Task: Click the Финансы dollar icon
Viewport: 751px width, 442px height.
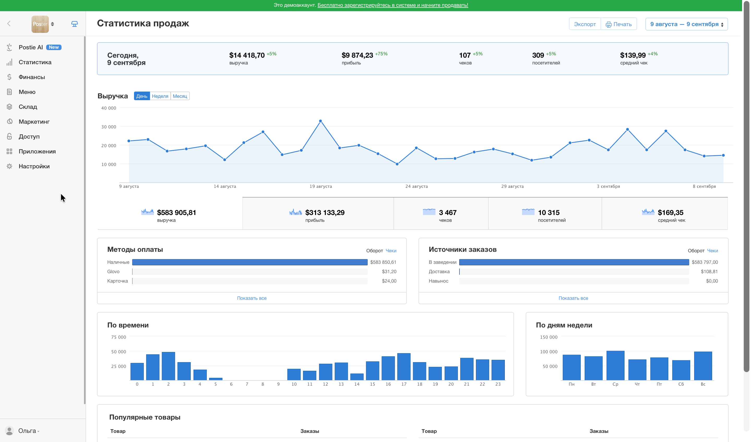Action: tap(10, 77)
